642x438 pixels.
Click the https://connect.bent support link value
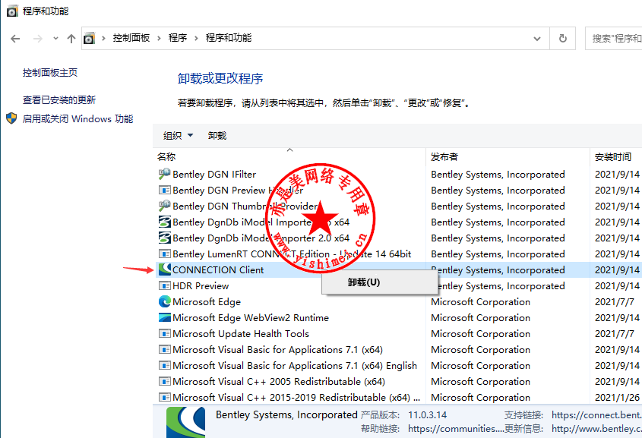596,415
